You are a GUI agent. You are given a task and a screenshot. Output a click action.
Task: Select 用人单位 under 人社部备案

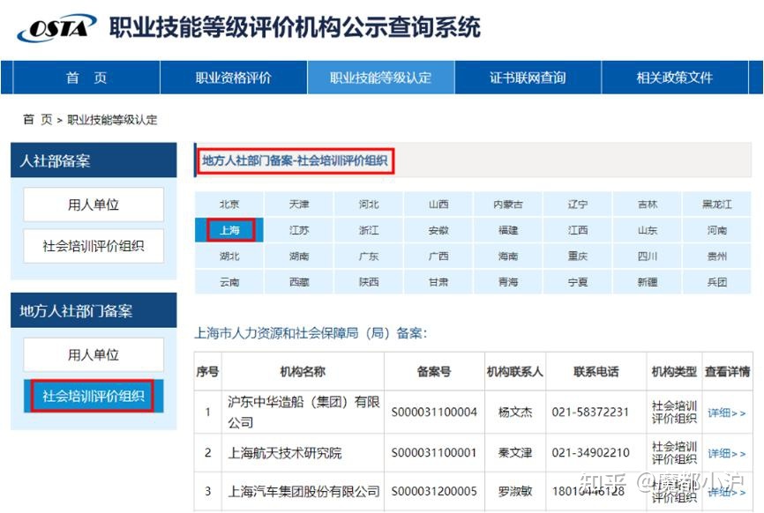[94, 204]
